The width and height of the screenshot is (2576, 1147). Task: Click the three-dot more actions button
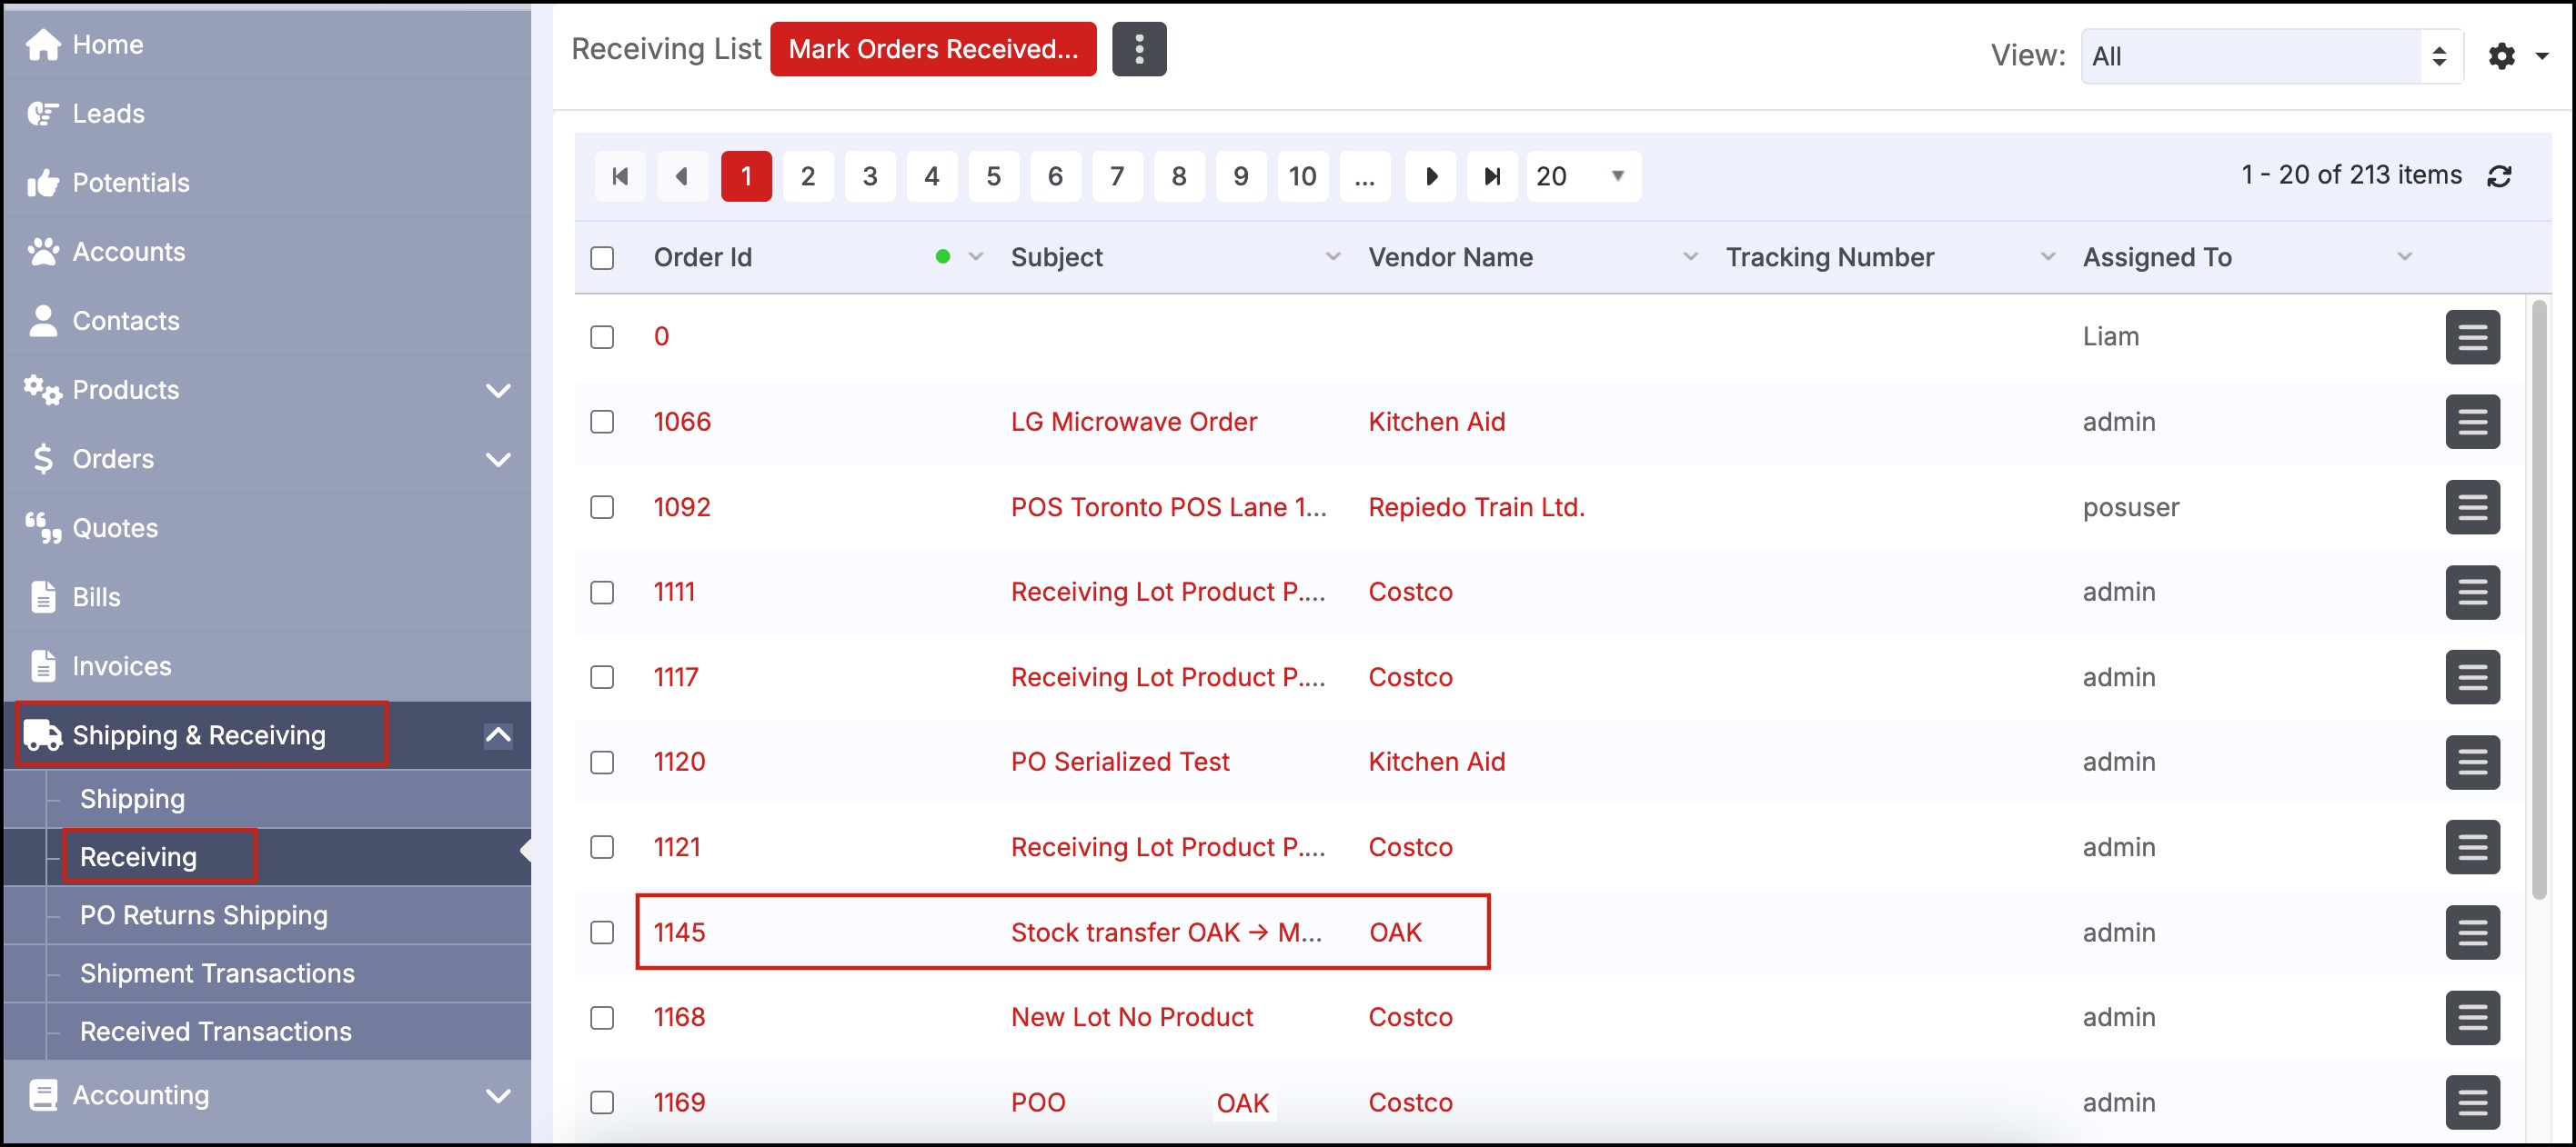[x=1139, y=49]
